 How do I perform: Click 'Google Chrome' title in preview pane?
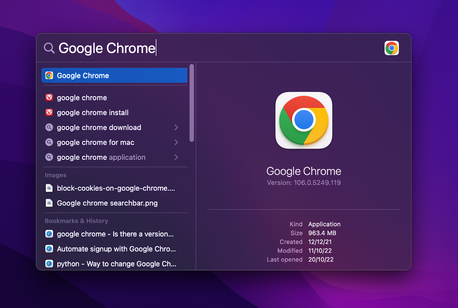tap(304, 171)
